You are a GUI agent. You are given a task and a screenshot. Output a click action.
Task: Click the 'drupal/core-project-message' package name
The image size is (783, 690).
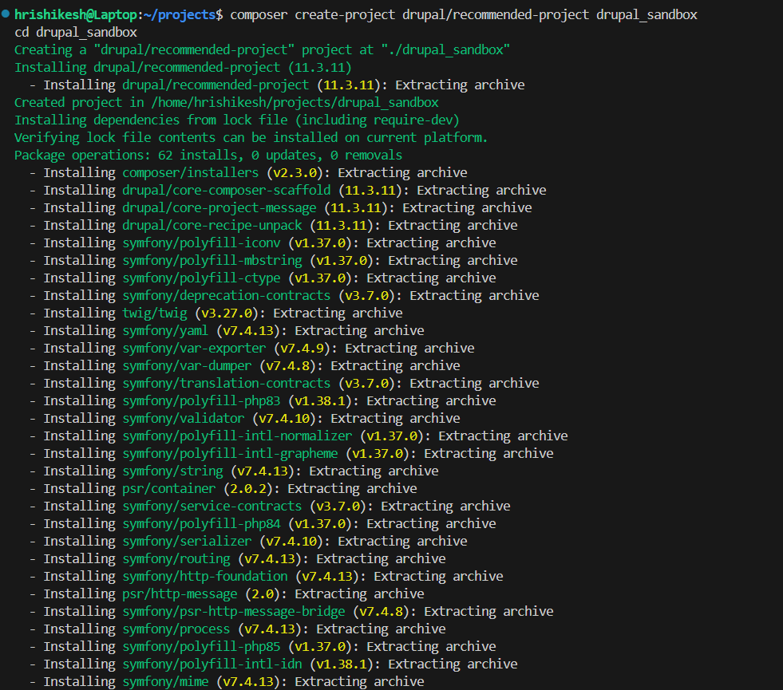click(219, 207)
